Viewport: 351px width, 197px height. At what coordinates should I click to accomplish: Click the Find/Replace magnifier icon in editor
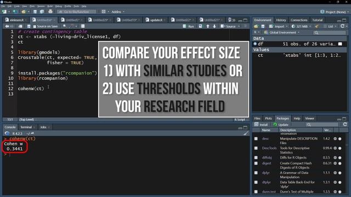65,26
